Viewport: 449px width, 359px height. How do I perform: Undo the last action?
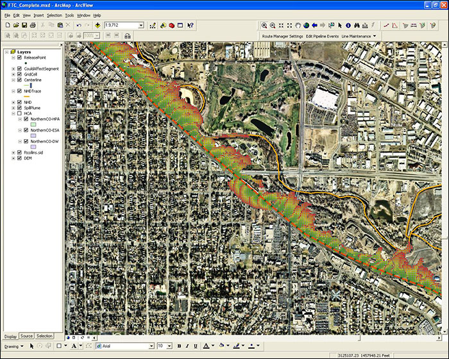point(79,26)
